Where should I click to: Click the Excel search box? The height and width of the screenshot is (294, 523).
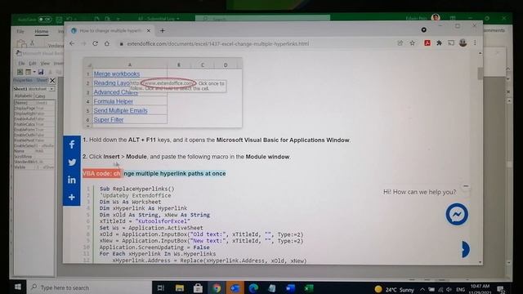pos(262,19)
